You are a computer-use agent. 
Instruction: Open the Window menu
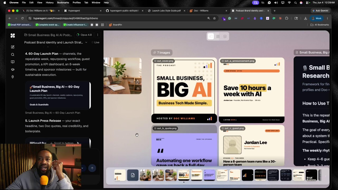coord(96,3)
